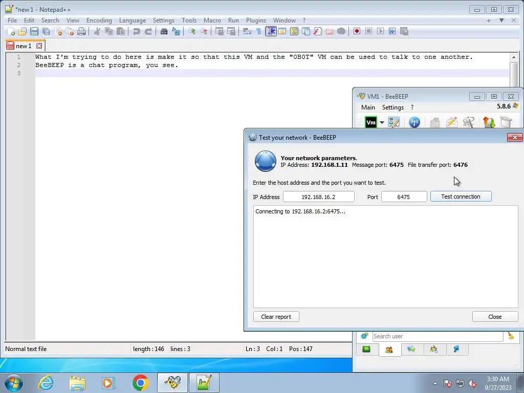
Task: Expand the dropdown arrow beside Vm icon
Action: [382, 122]
